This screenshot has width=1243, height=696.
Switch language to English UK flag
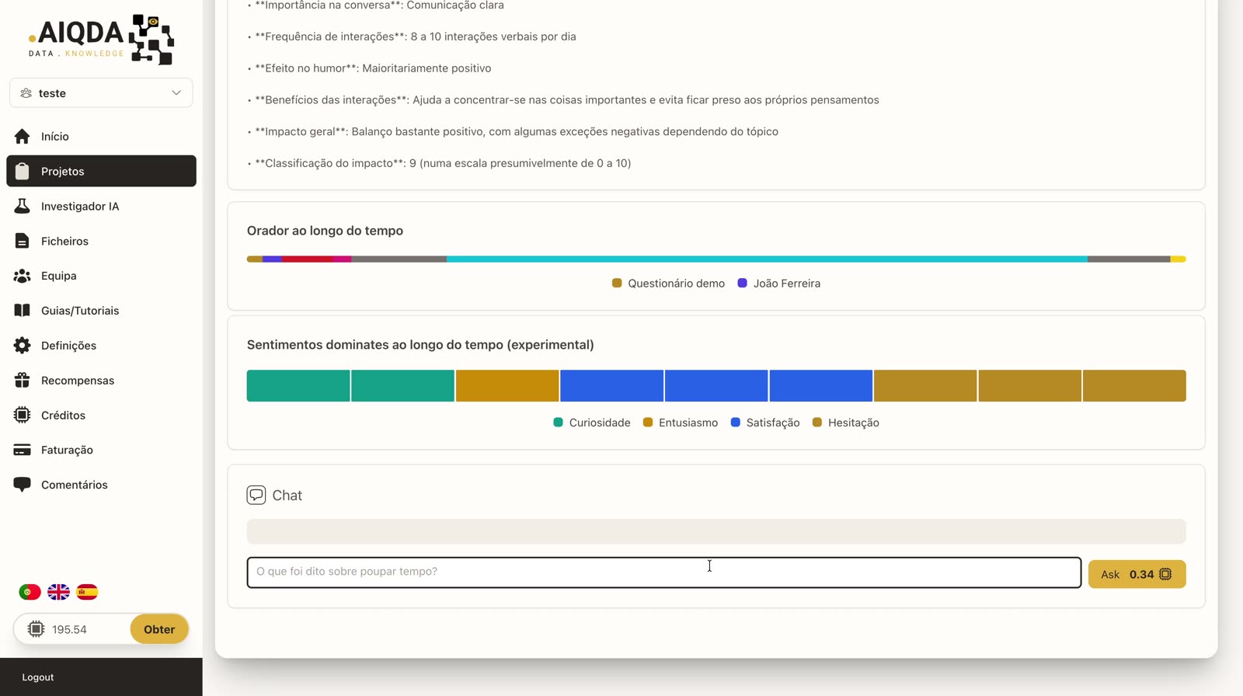click(58, 592)
